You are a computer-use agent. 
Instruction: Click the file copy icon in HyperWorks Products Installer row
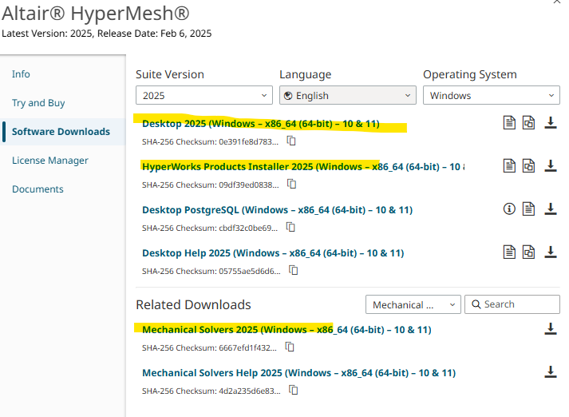click(x=528, y=166)
